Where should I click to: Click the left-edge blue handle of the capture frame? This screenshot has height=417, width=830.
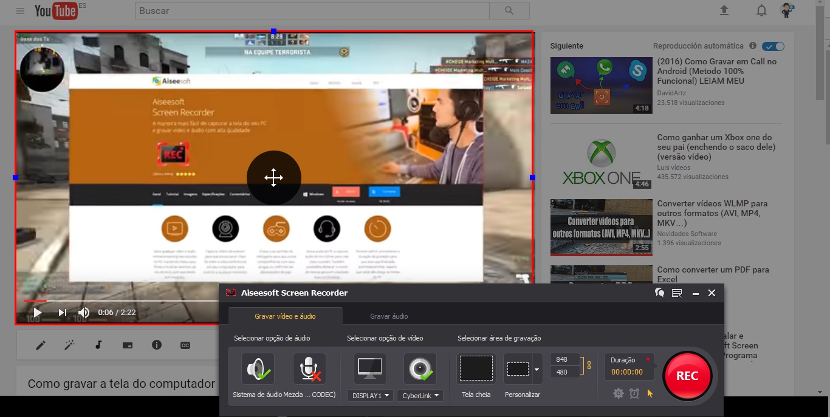pyautogui.click(x=15, y=177)
